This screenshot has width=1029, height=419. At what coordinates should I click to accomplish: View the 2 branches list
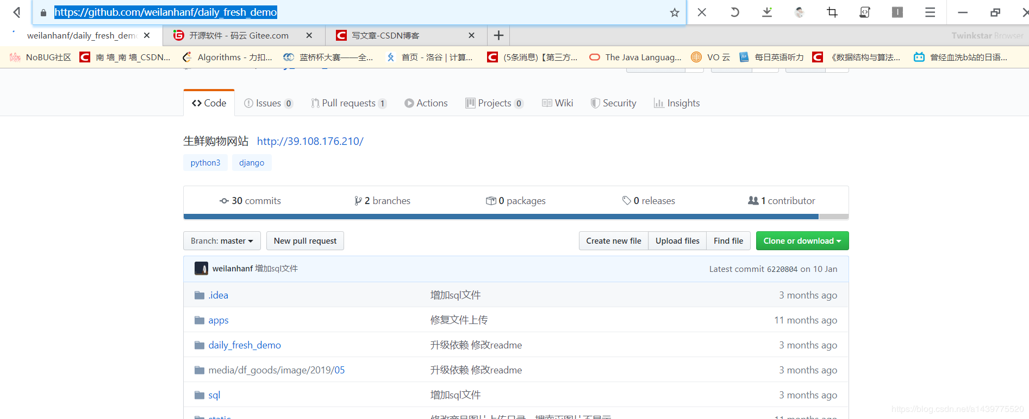[x=382, y=201]
